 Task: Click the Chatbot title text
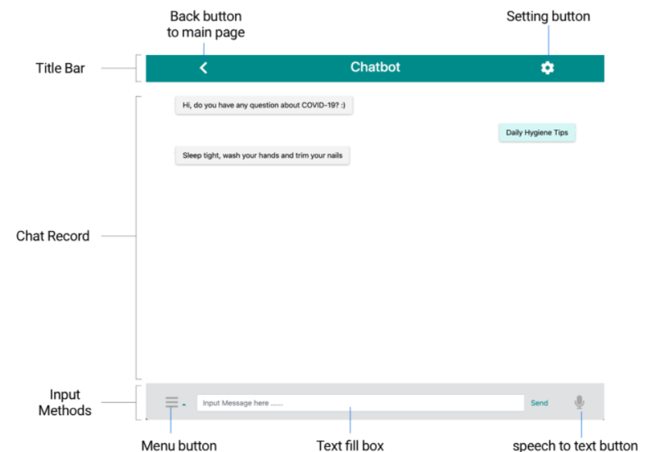[x=375, y=67]
